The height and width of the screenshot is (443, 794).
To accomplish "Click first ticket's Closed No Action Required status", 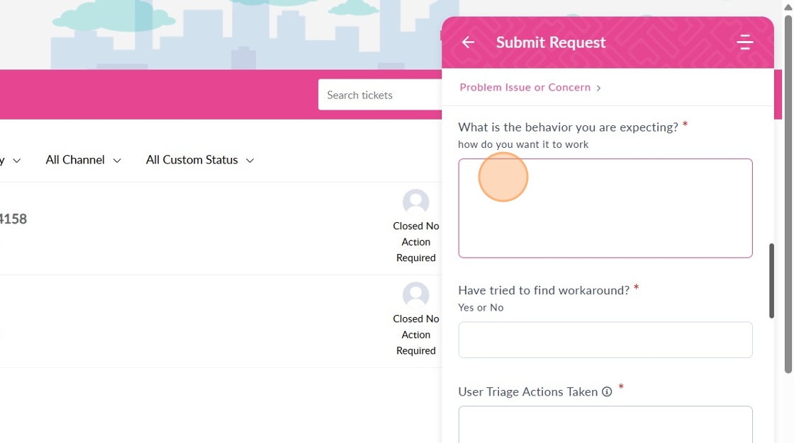I will [x=416, y=242].
